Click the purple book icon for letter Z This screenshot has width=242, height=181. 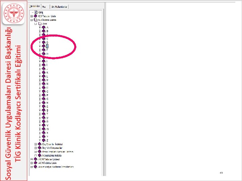tap(44, 140)
